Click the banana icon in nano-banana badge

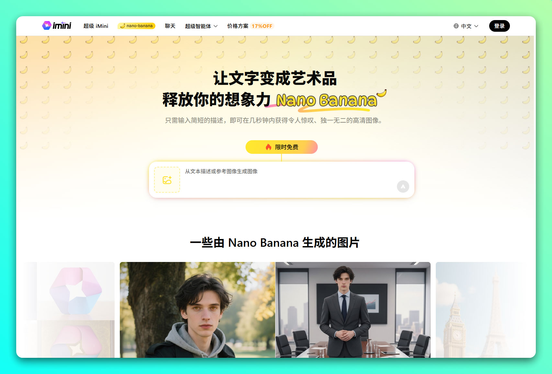coord(123,26)
